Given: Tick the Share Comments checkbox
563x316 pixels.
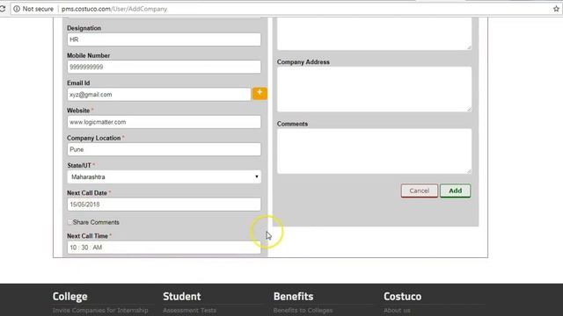Looking at the screenshot, I should pyautogui.click(x=70, y=222).
